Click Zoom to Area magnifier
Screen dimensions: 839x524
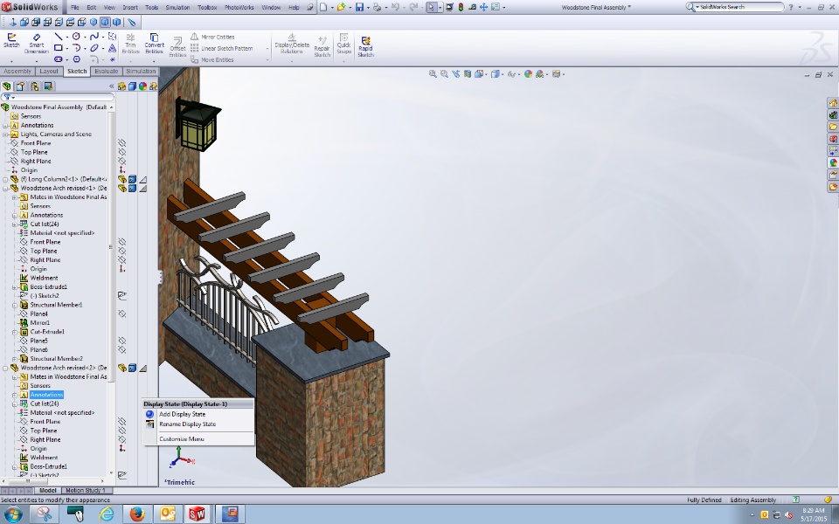click(444, 74)
